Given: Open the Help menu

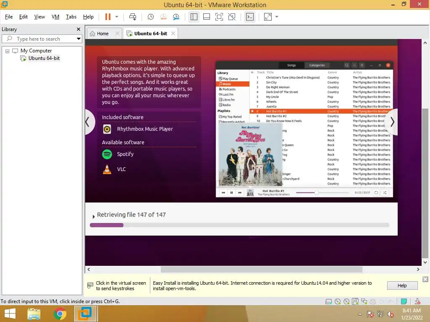Looking at the screenshot, I should point(88,17).
